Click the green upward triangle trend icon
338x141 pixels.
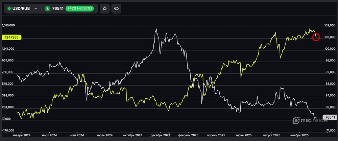pos(48,8)
